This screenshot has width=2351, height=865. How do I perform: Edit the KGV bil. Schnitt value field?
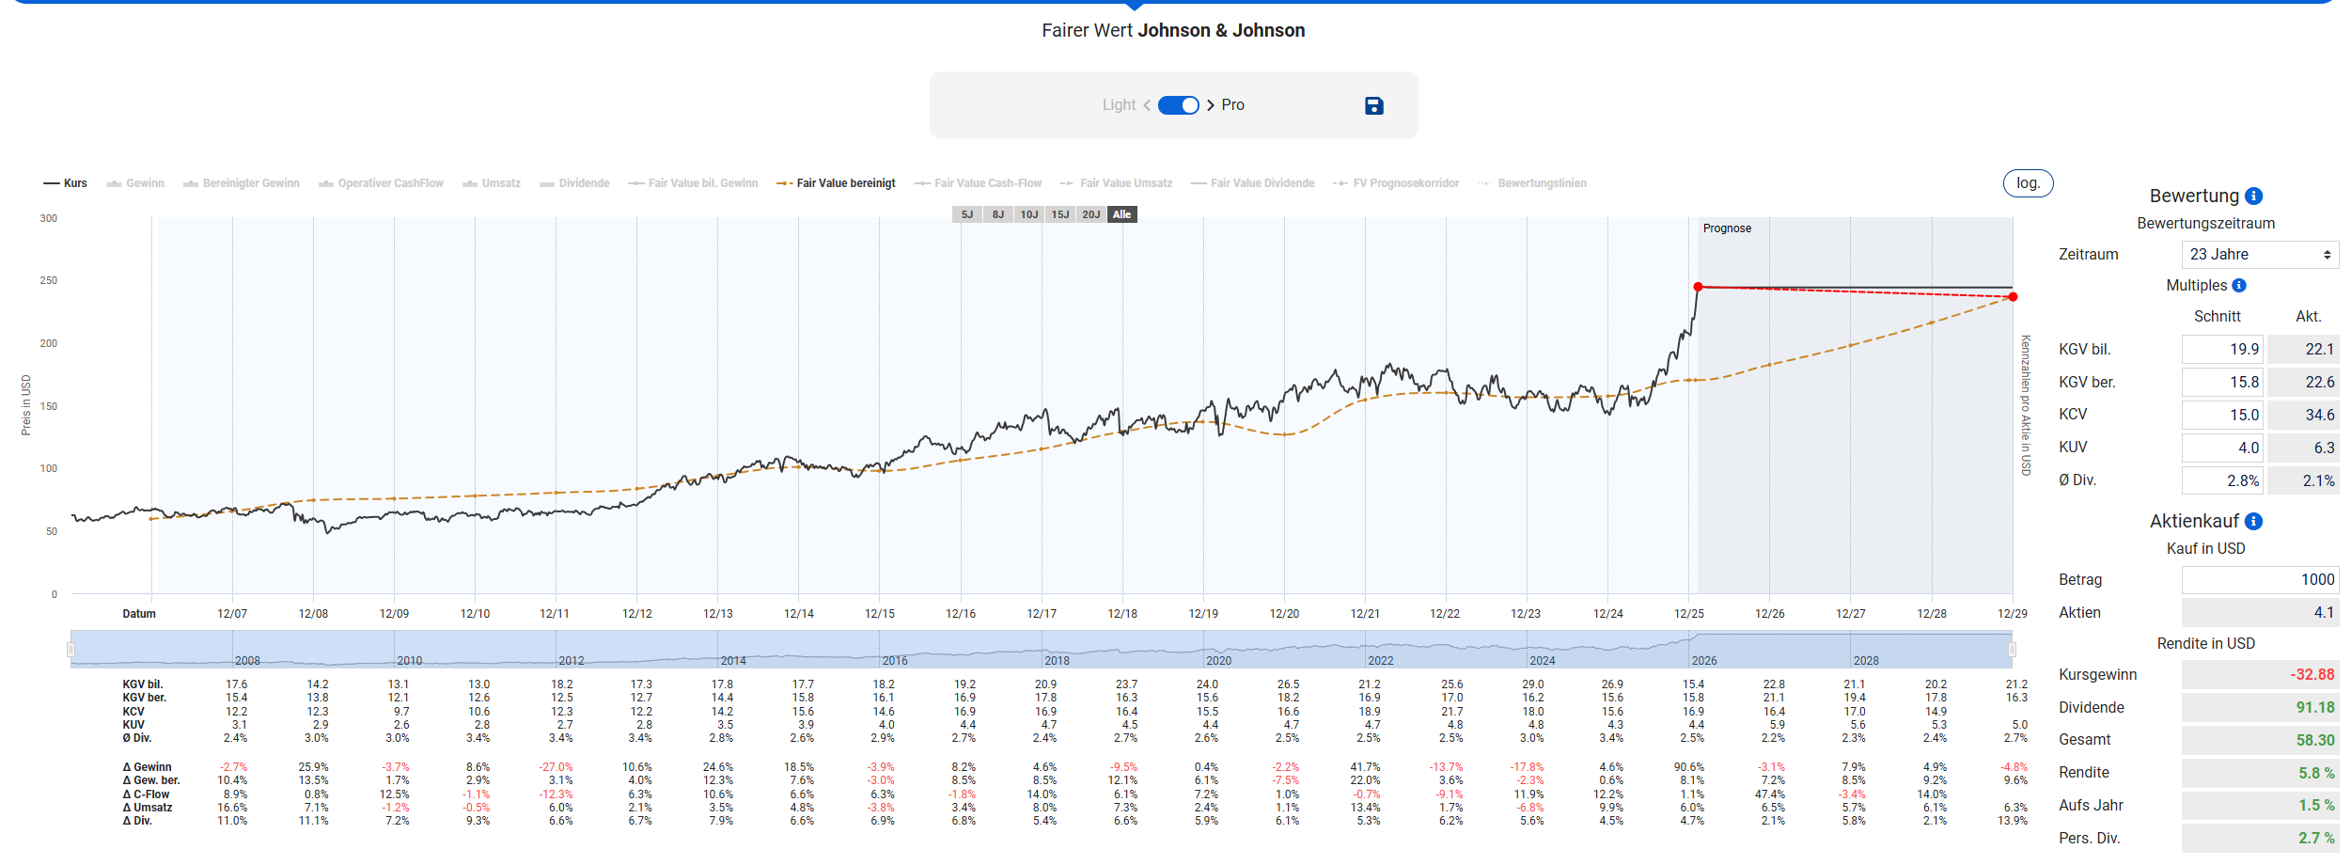pos(2221,350)
